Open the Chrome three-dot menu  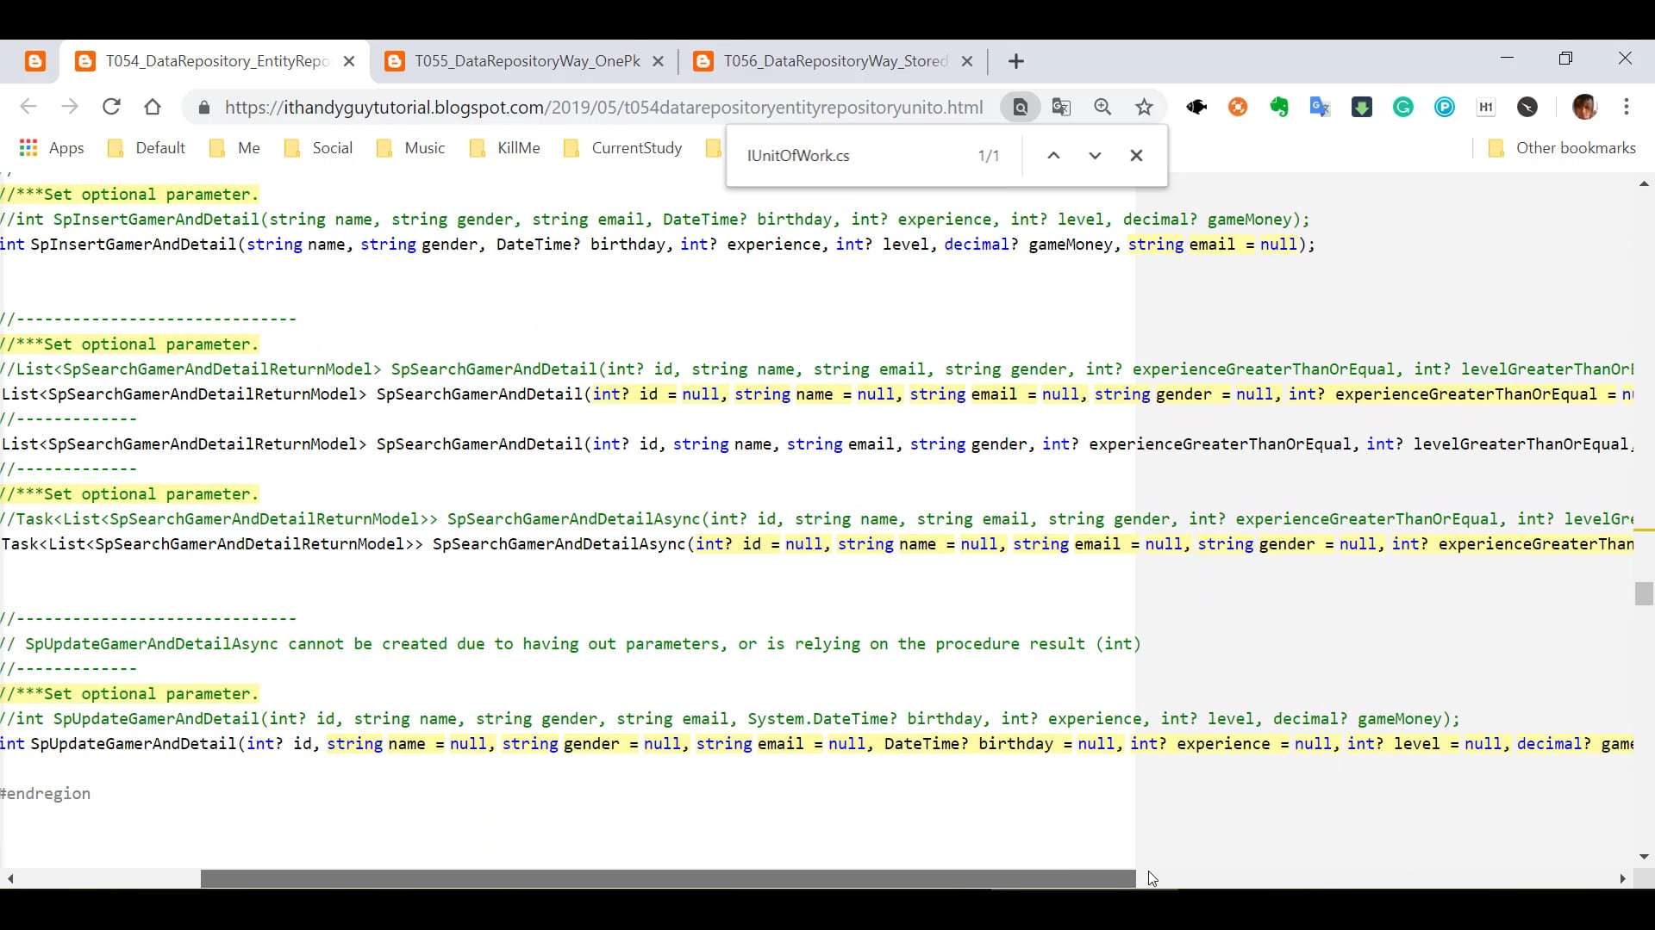[1626, 107]
